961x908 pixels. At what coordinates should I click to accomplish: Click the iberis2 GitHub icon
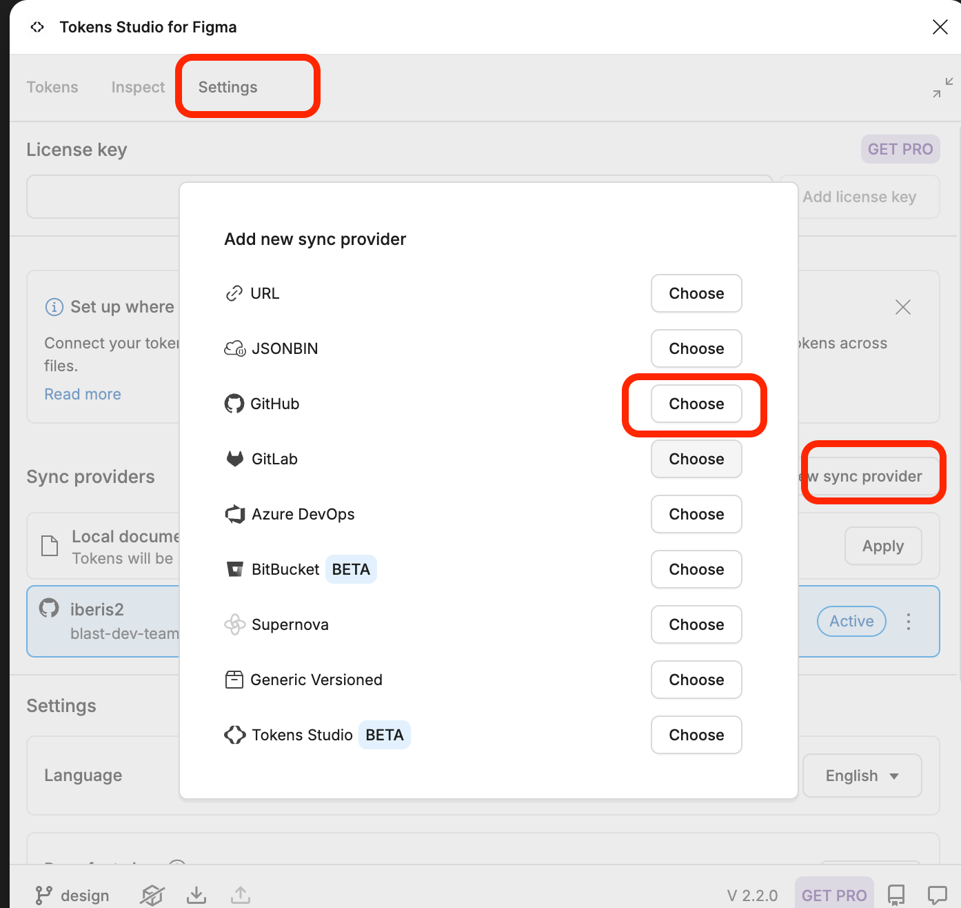tap(49, 608)
